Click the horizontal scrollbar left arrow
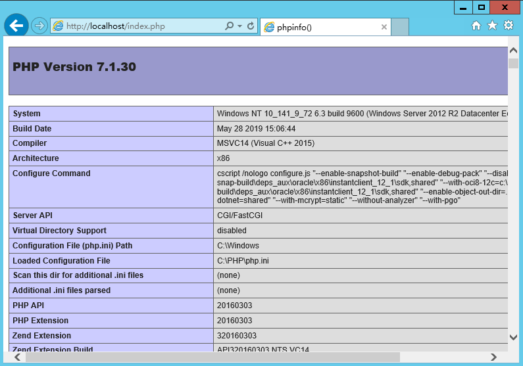The image size is (523, 366). click(x=17, y=357)
